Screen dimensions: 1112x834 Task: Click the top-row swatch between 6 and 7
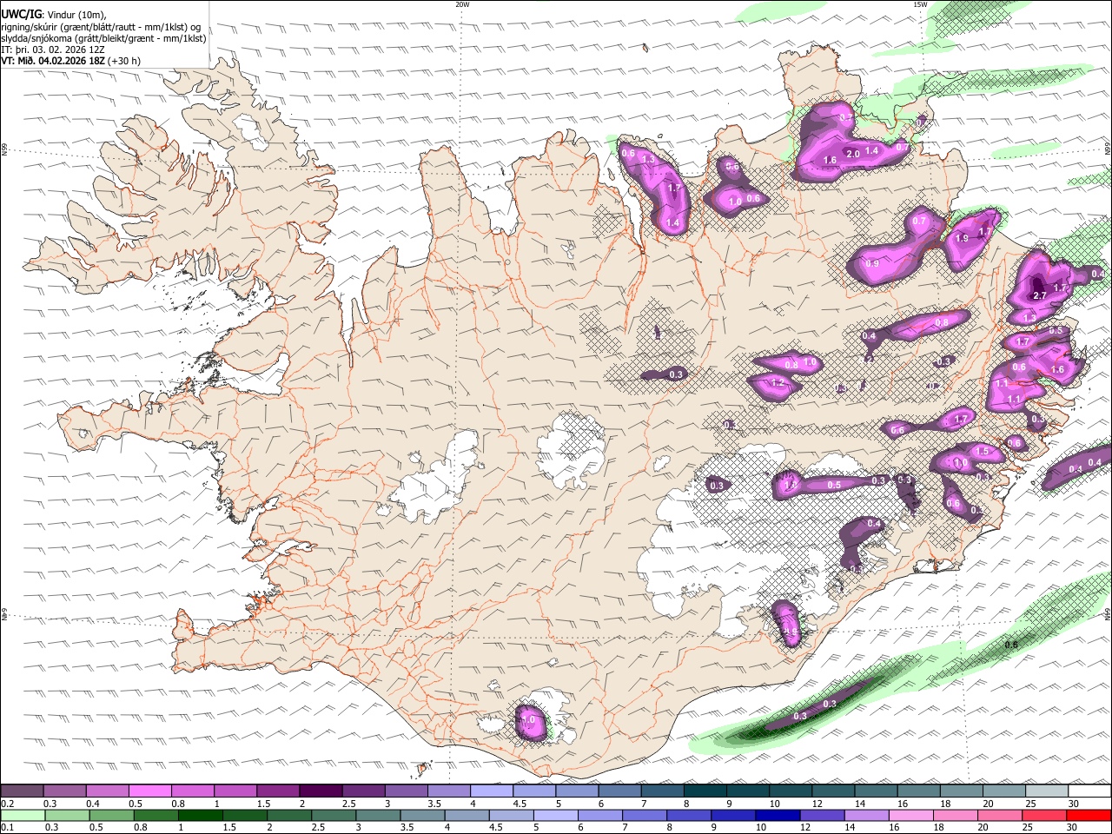coord(619,791)
